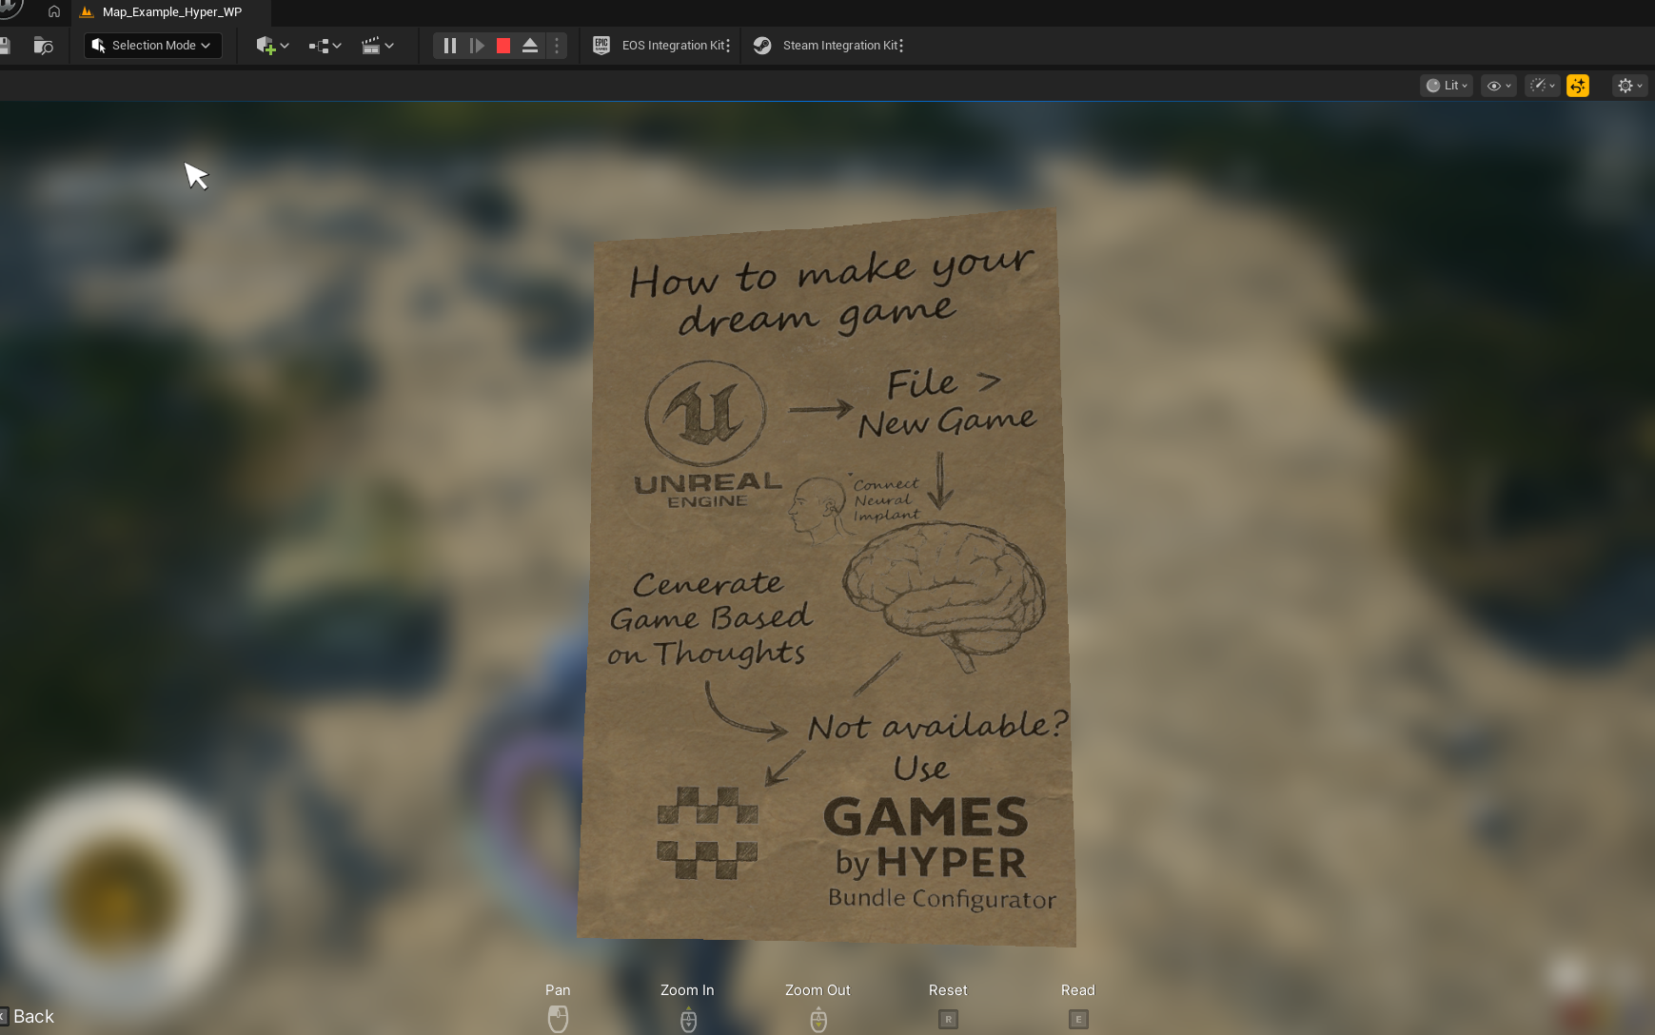Click the Reset R key icon

point(948,1019)
